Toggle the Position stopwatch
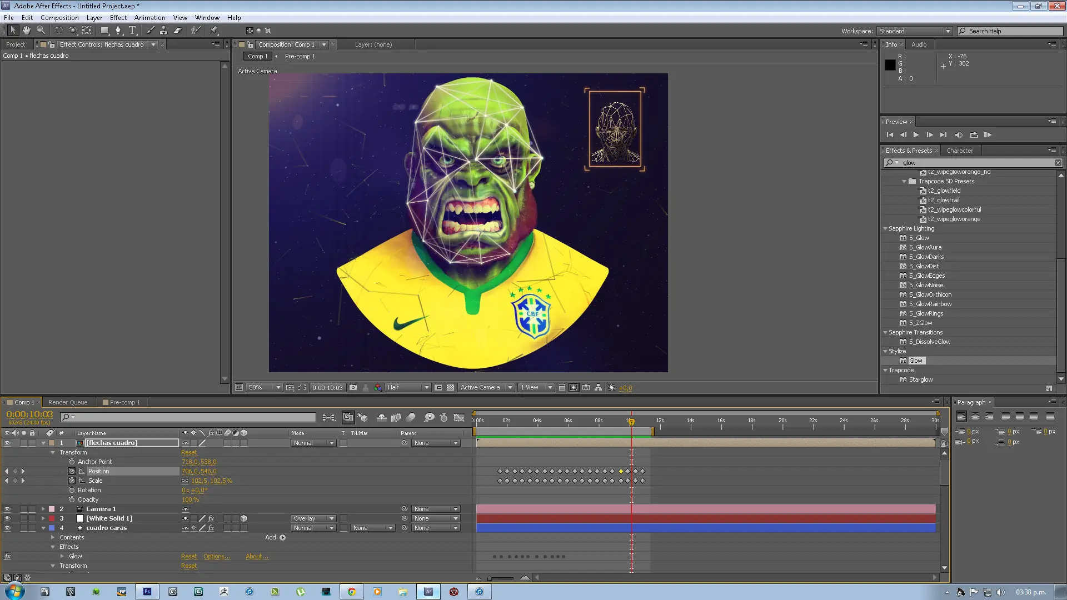 tap(72, 471)
